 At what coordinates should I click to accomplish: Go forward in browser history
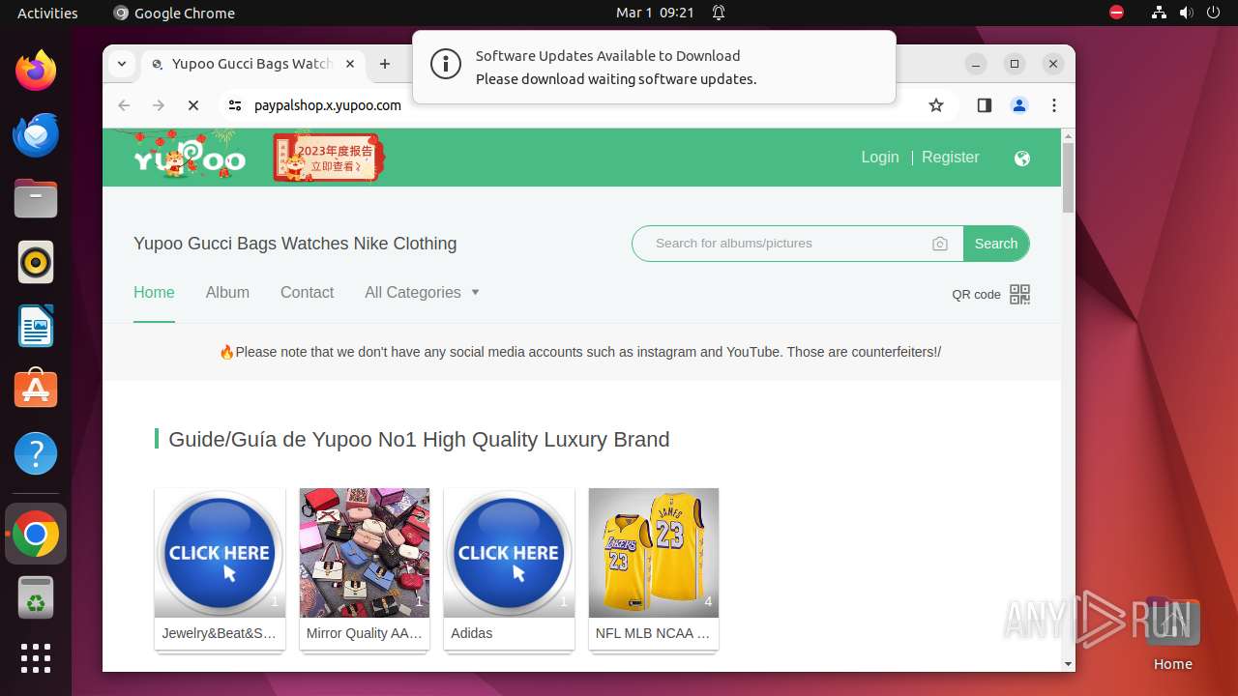click(159, 105)
